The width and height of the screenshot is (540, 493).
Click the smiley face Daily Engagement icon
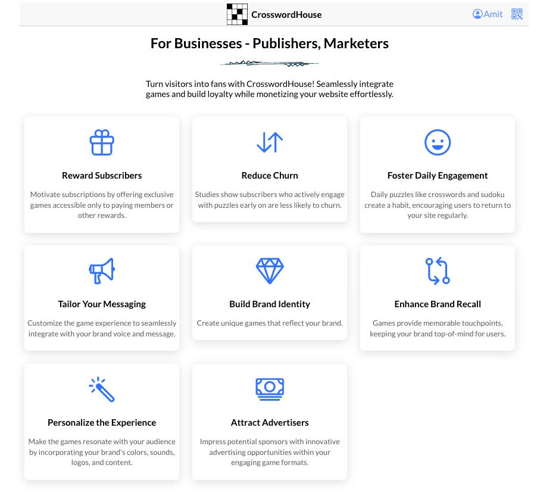438,142
